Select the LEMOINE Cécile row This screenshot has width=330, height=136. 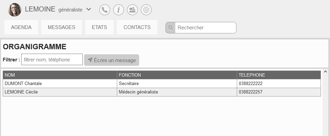pos(162,92)
